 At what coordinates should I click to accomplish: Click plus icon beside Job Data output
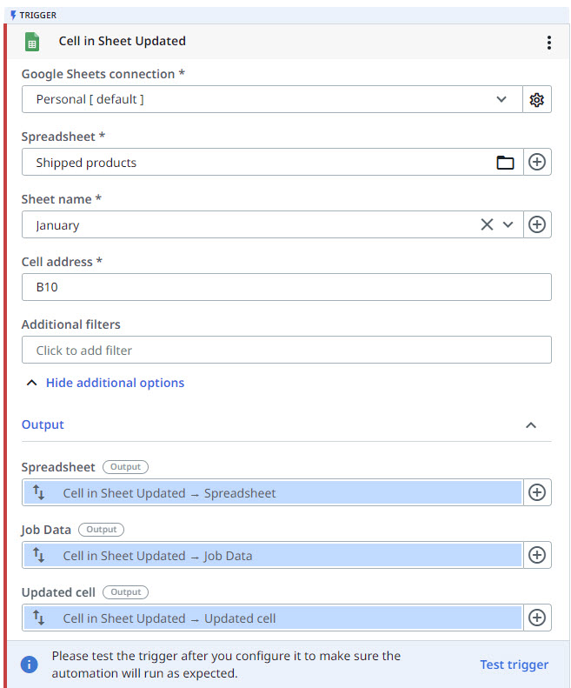pyautogui.click(x=537, y=556)
